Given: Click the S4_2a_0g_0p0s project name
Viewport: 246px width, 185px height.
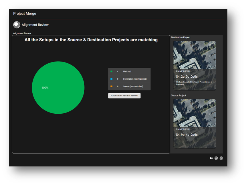Looking at the screenshot, I should click(187, 77).
